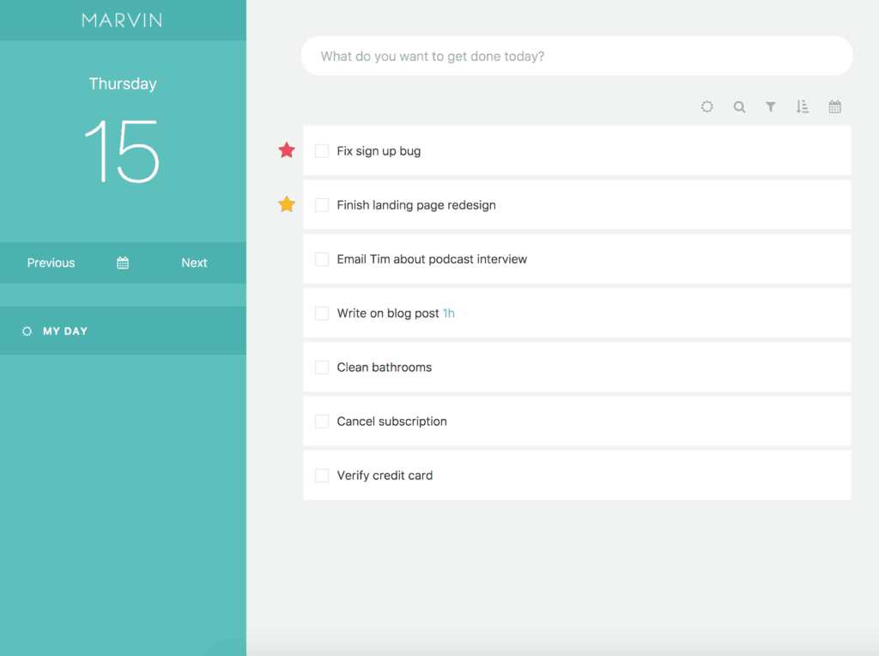Complete the Clean bathrooms task
The width and height of the screenshot is (879, 656).
(x=322, y=367)
